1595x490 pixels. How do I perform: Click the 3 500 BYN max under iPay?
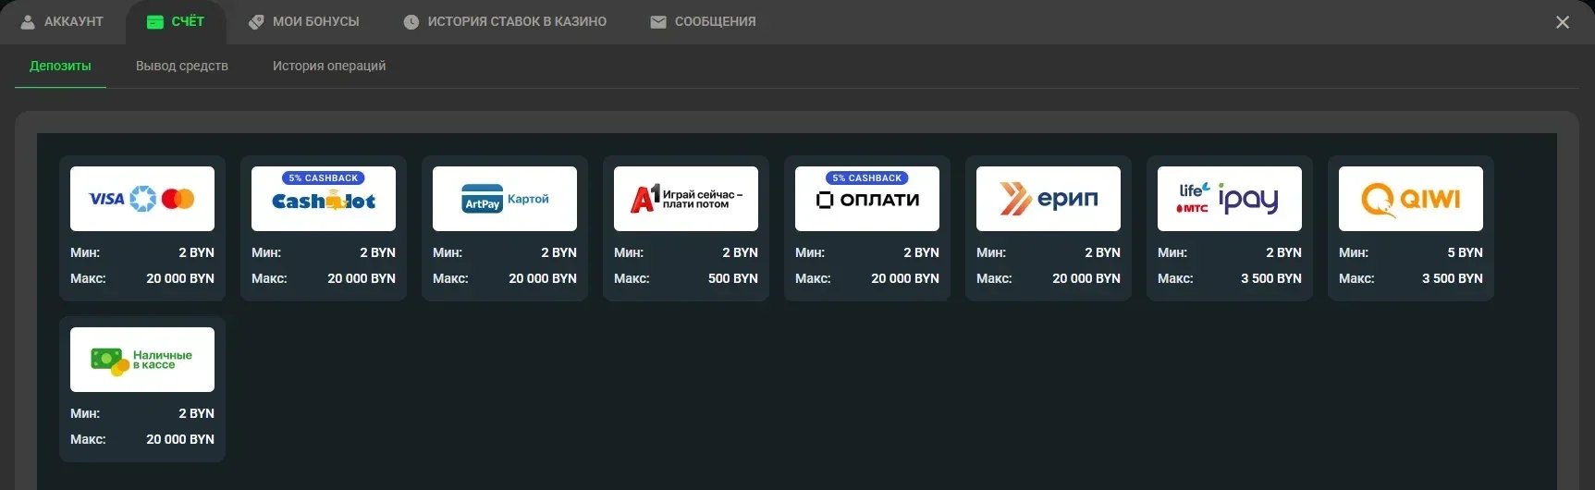point(1271,278)
